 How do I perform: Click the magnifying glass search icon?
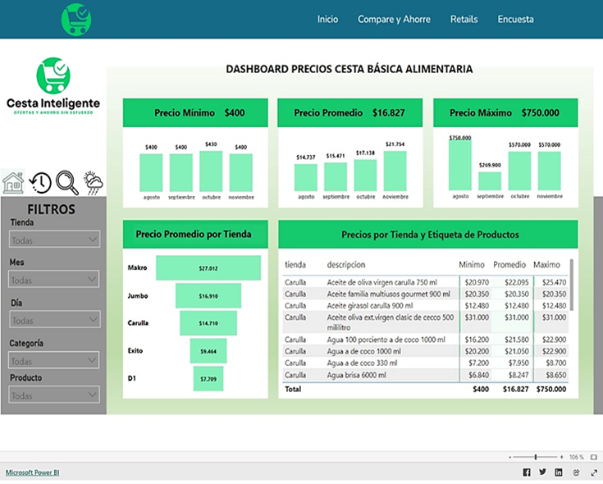tap(67, 182)
